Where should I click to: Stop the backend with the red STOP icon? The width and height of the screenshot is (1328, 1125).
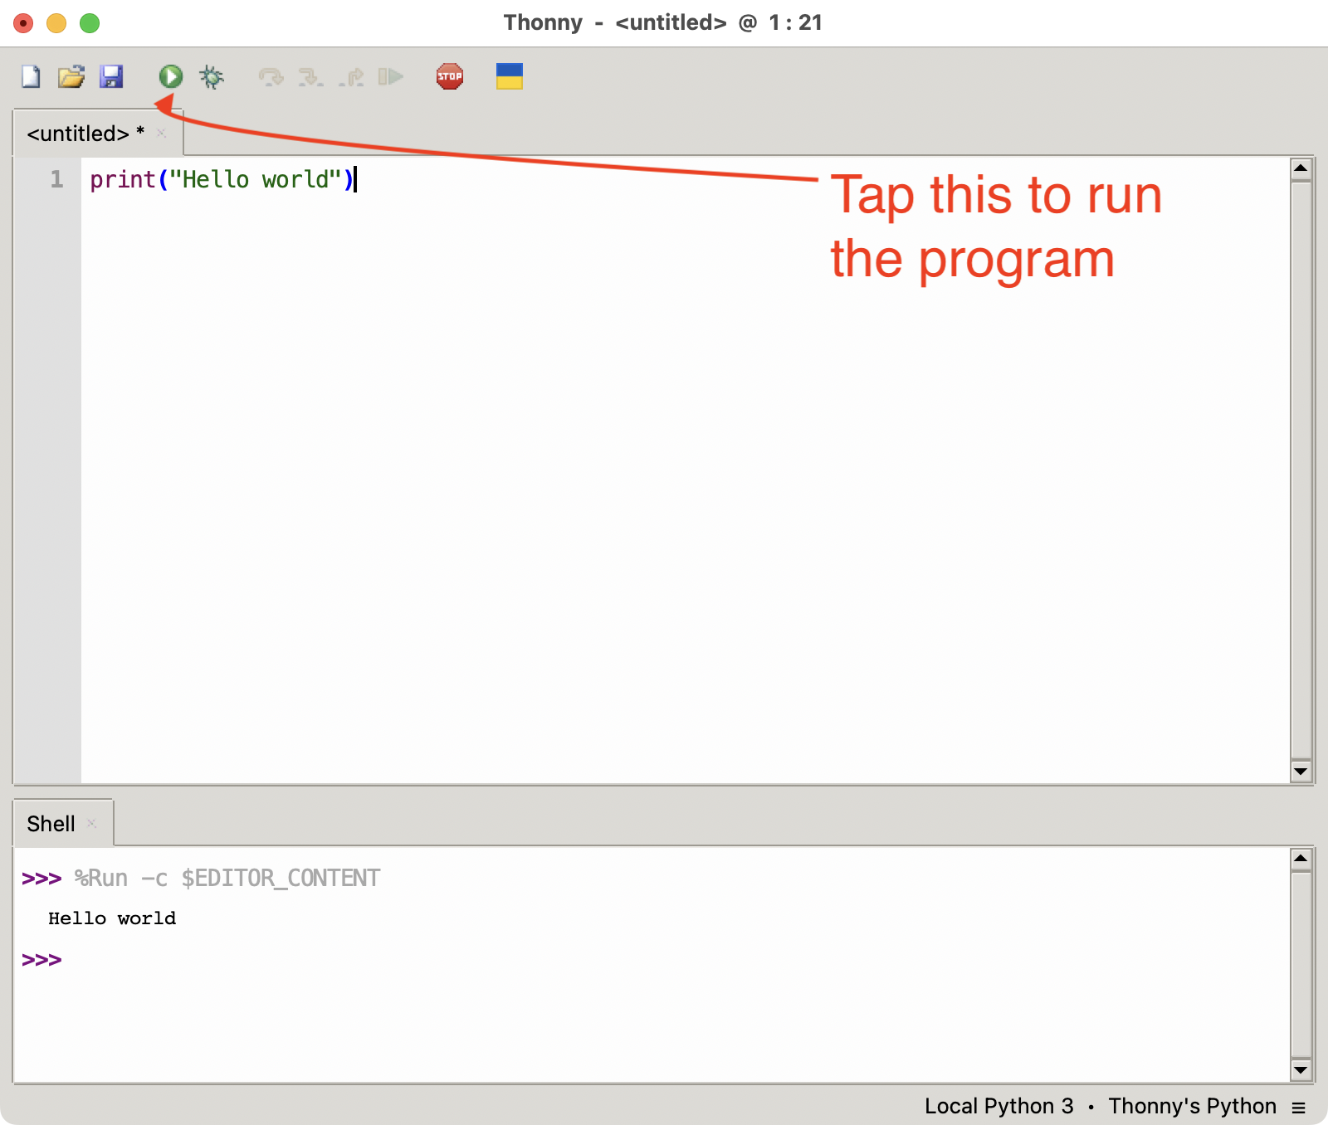click(x=450, y=77)
